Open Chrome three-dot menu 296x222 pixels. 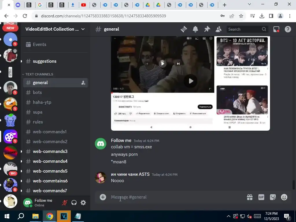pos(290,16)
